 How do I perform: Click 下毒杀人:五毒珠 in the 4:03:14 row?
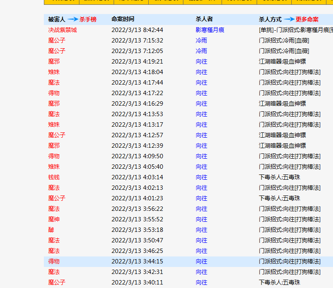pos(279,177)
